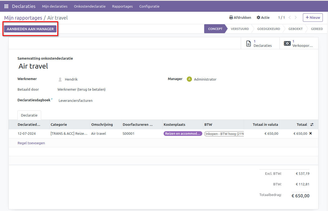The height and width of the screenshot is (211, 328).
Task: Open the column settings adjust icon
Action: (x=312, y=124)
